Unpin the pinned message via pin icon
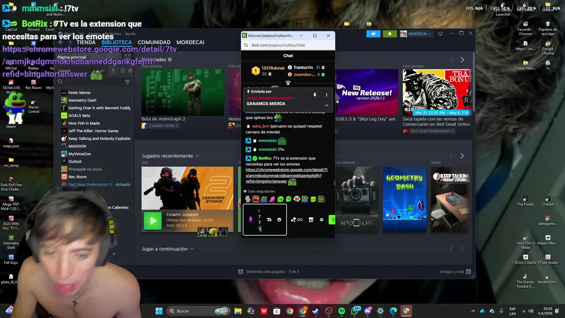The image size is (565, 318). (315, 95)
